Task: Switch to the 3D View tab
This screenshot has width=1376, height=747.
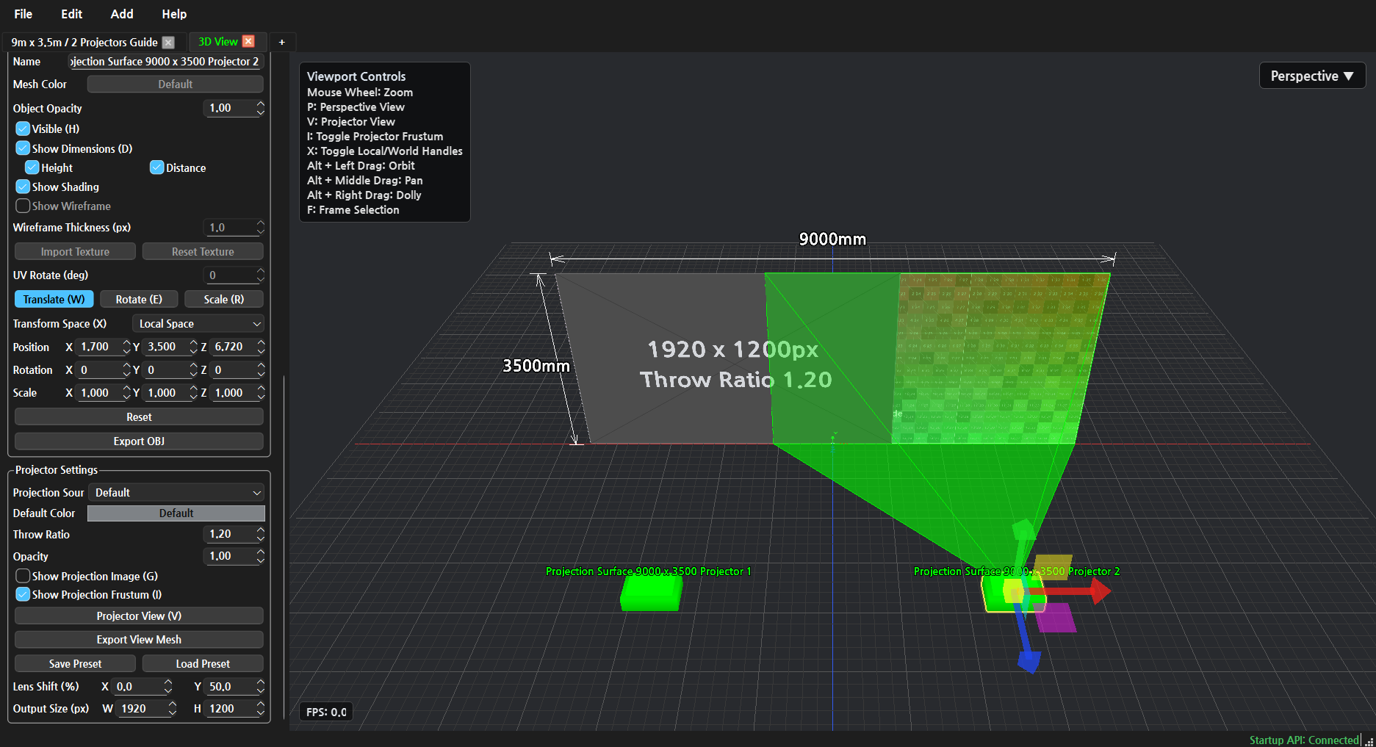Action: [x=218, y=42]
